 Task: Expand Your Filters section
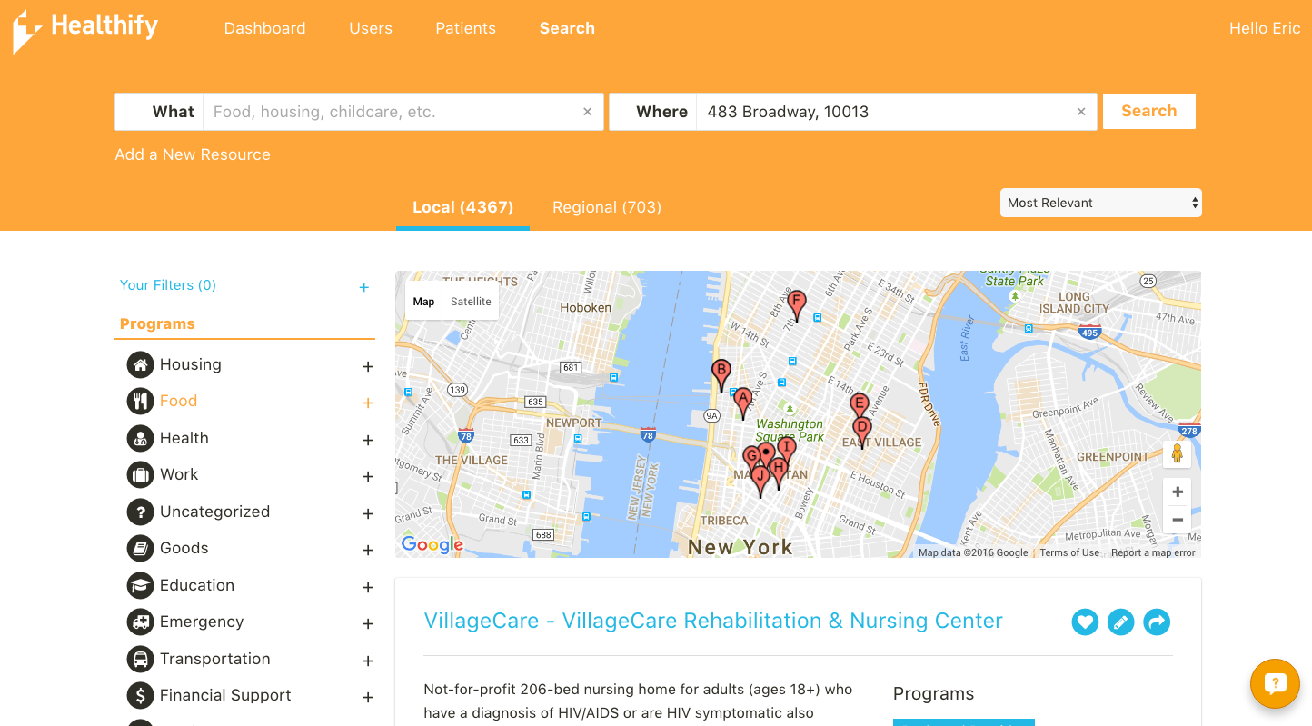[x=363, y=287]
